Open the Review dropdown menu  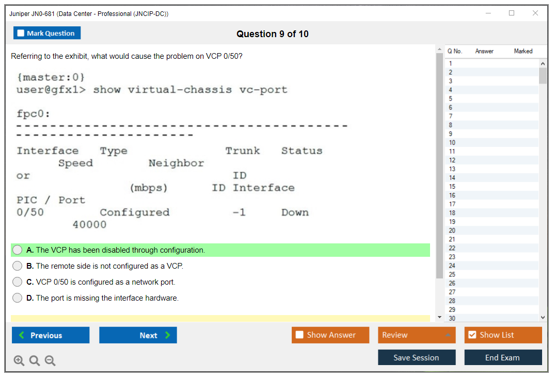[x=417, y=335]
